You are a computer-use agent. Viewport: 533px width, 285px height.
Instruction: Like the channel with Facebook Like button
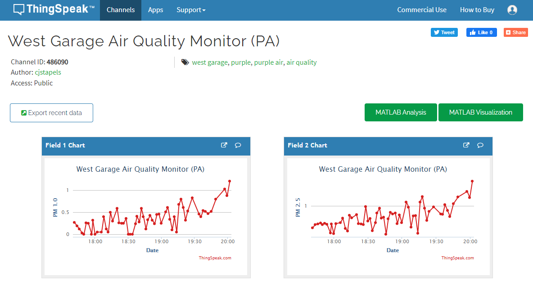pyautogui.click(x=481, y=32)
